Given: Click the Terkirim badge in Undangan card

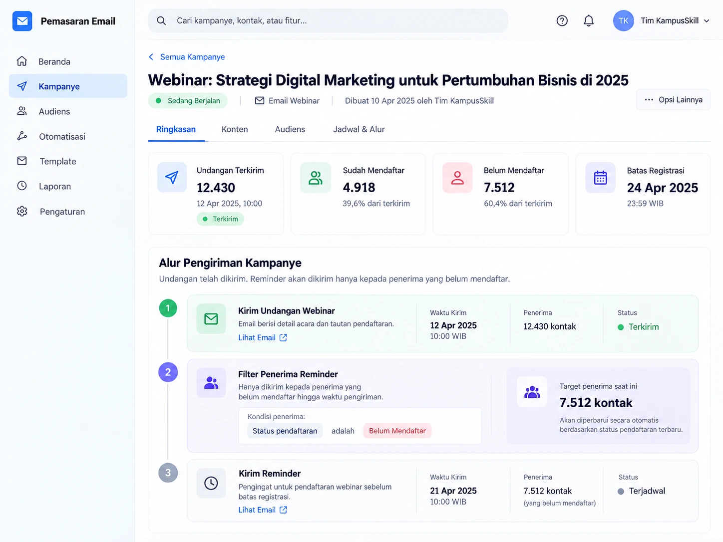Looking at the screenshot, I should pyautogui.click(x=220, y=219).
